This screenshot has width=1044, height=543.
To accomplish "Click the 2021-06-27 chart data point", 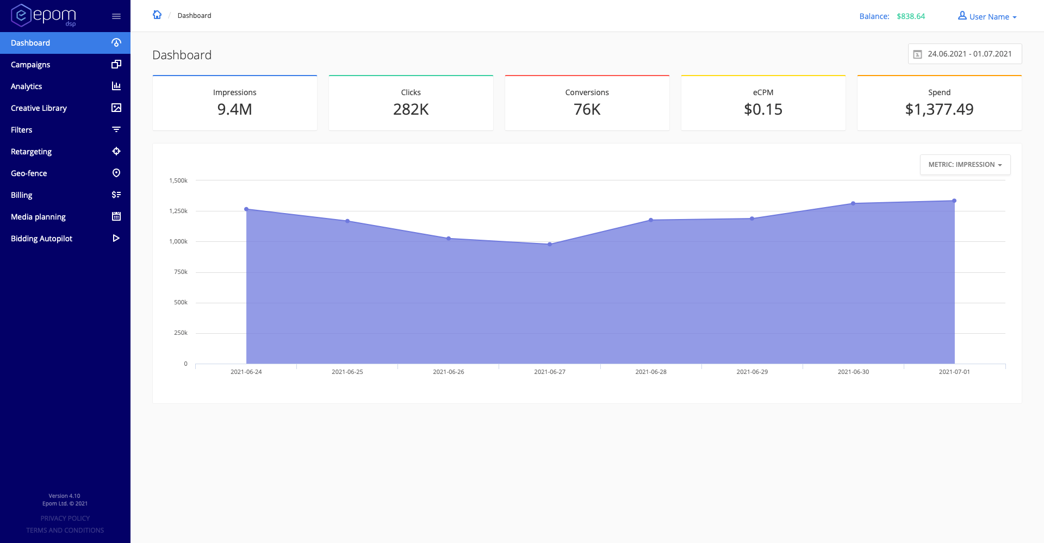I will pyautogui.click(x=550, y=245).
